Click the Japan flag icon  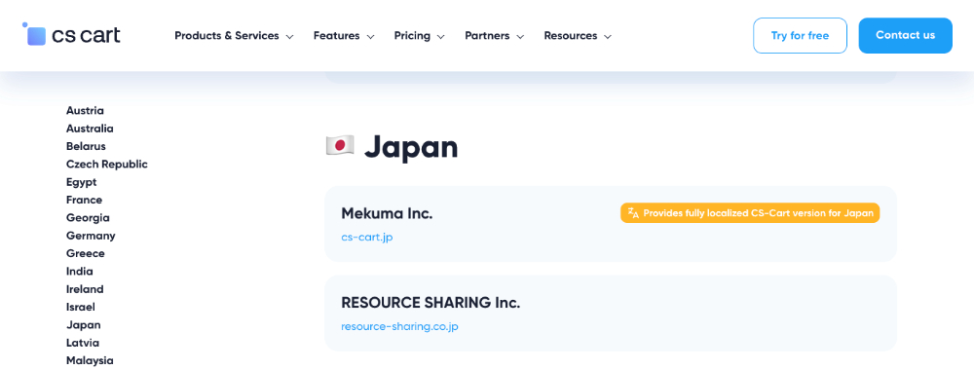coord(340,145)
